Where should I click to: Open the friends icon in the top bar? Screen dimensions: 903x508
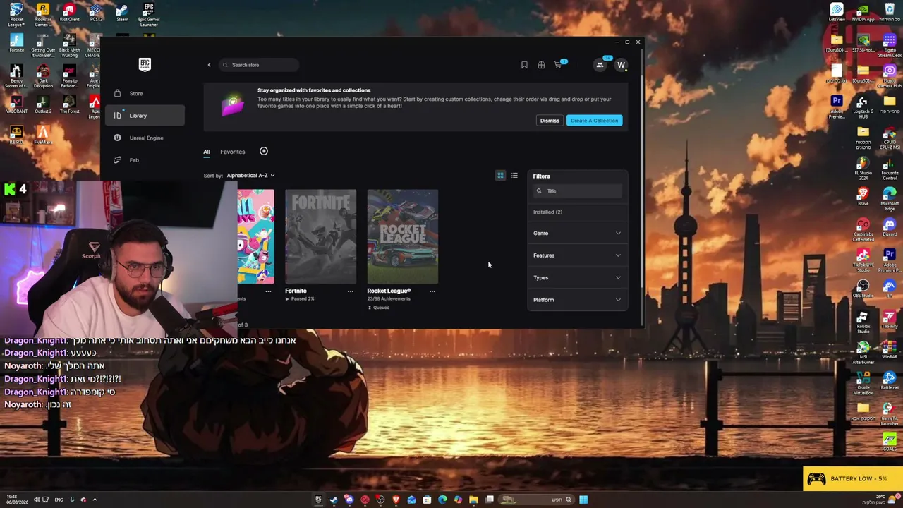600,65
